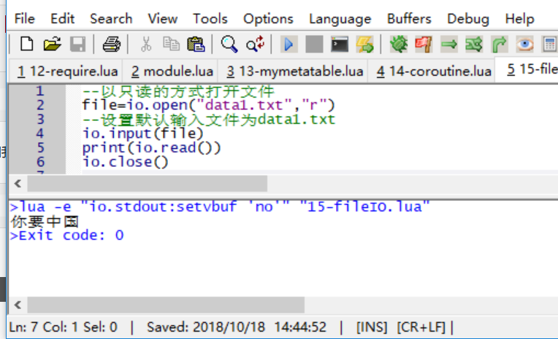The image size is (558, 339).
Task: Step out using the curved green arrow icon
Action: point(500,44)
